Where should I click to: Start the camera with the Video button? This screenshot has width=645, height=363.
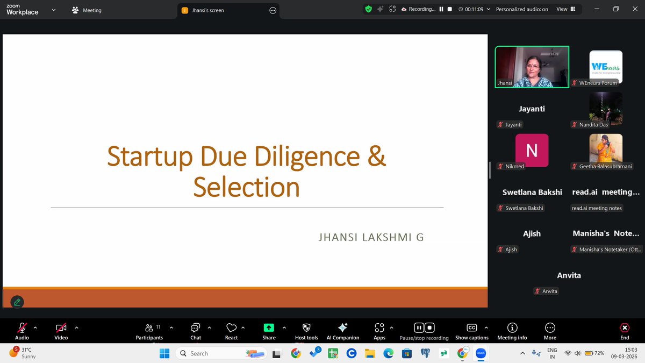click(x=61, y=331)
